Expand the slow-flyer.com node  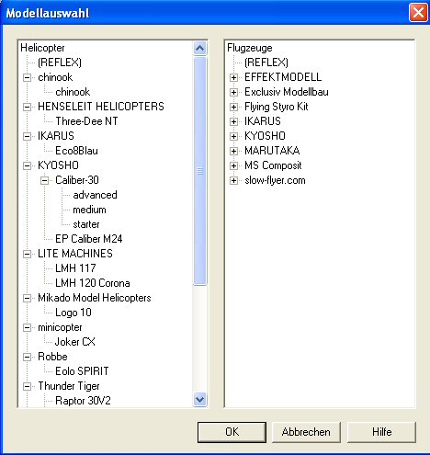tap(234, 180)
